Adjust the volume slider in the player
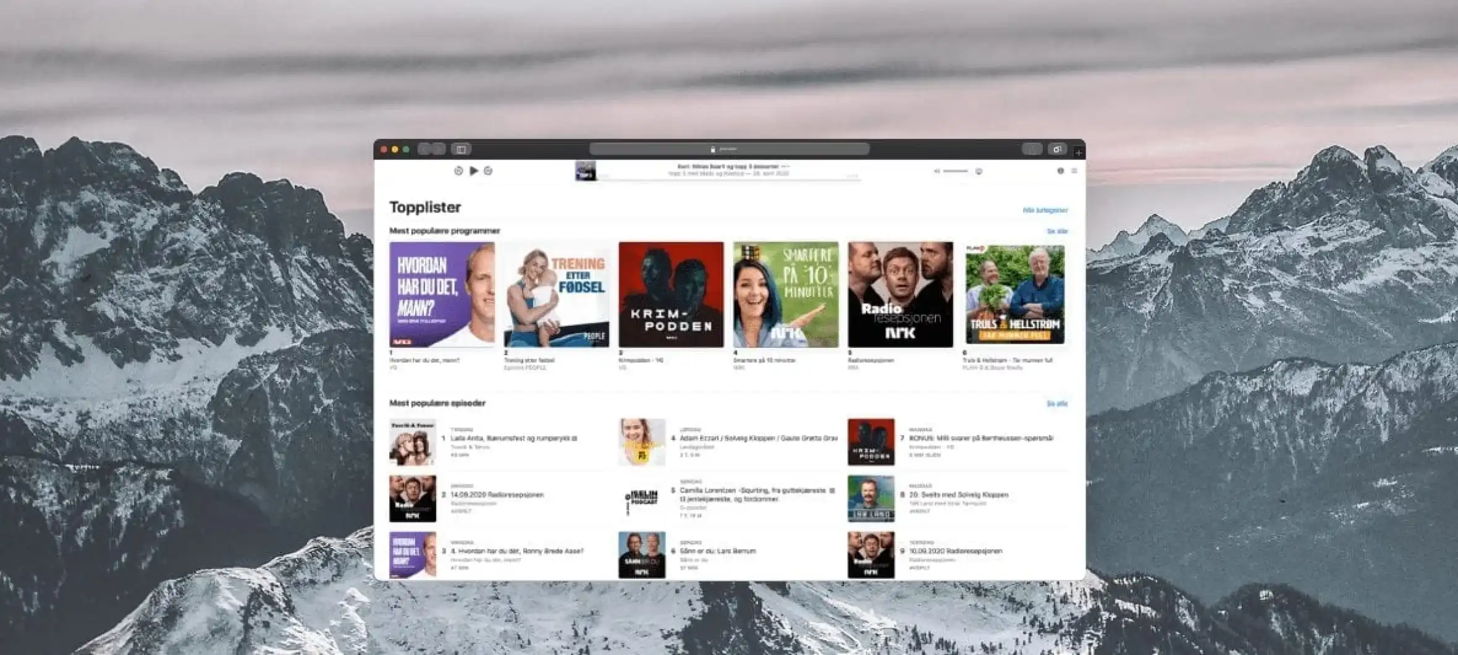 click(x=955, y=171)
